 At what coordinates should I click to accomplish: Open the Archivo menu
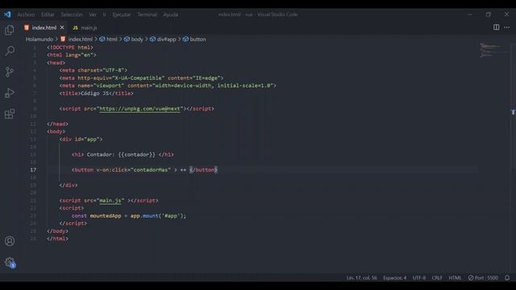(26, 14)
